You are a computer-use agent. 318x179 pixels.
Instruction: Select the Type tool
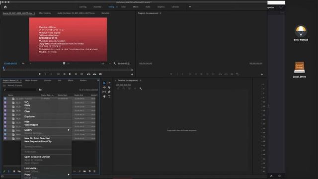click(x=109, y=96)
